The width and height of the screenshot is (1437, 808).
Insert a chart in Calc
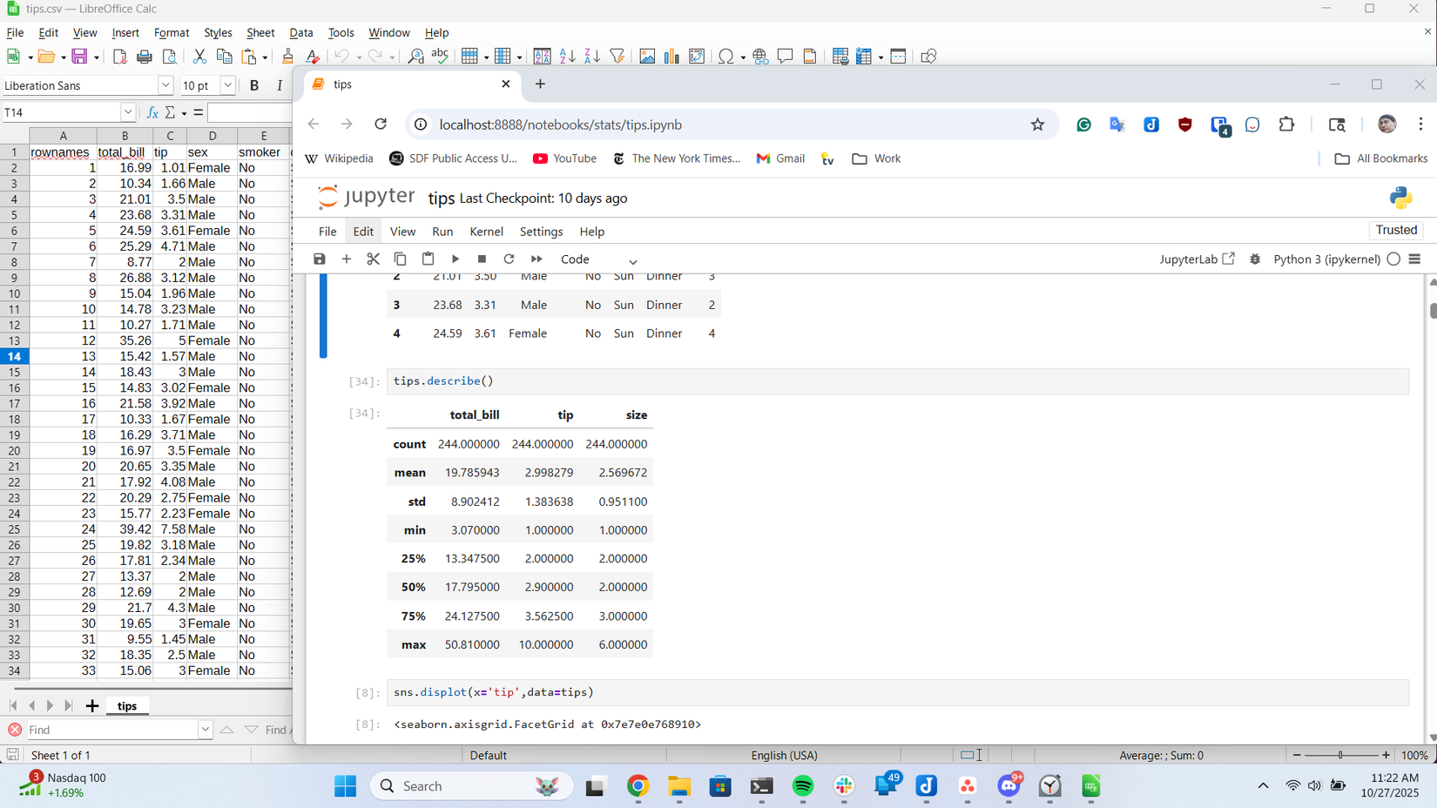coord(671,56)
